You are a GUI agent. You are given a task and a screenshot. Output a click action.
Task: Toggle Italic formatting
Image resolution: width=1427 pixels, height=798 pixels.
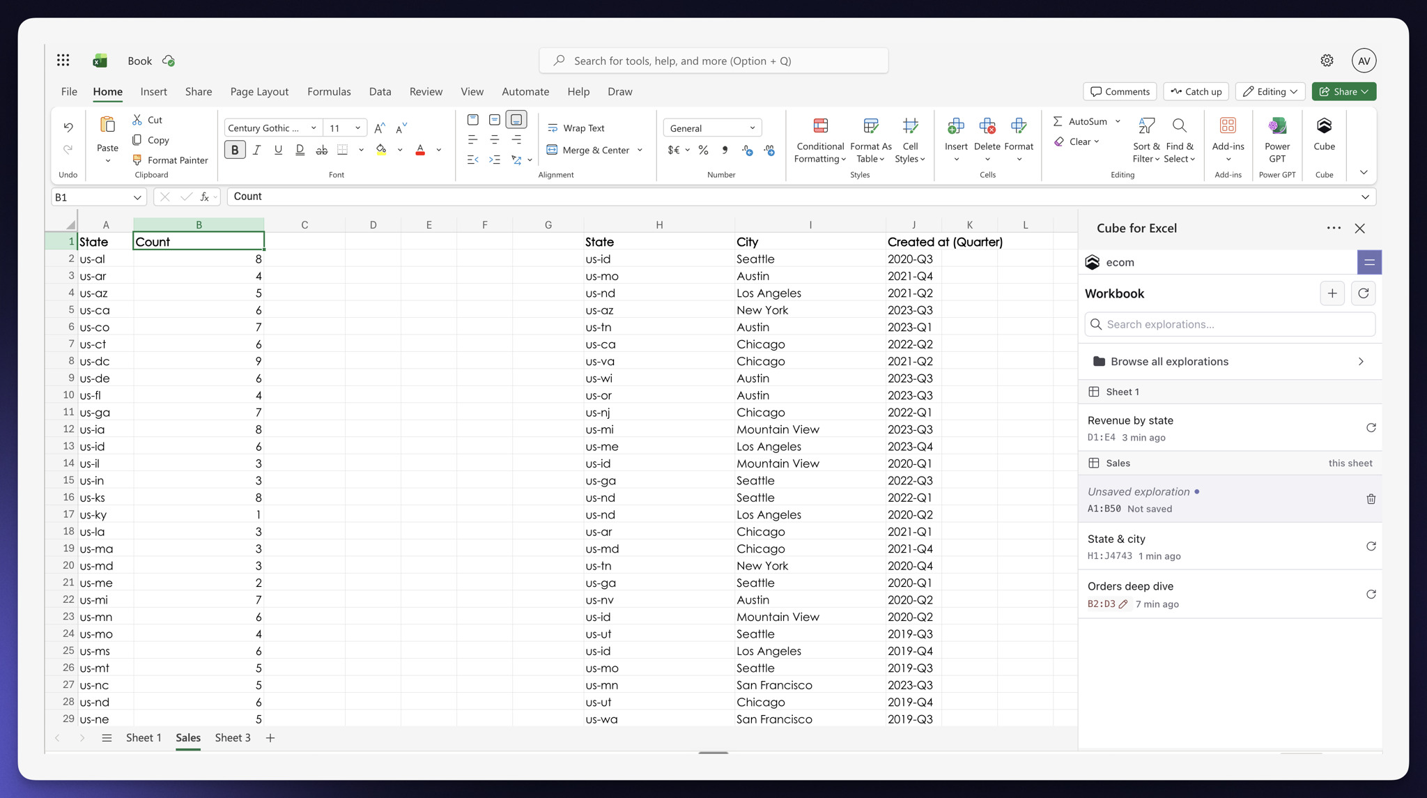coord(256,150)
